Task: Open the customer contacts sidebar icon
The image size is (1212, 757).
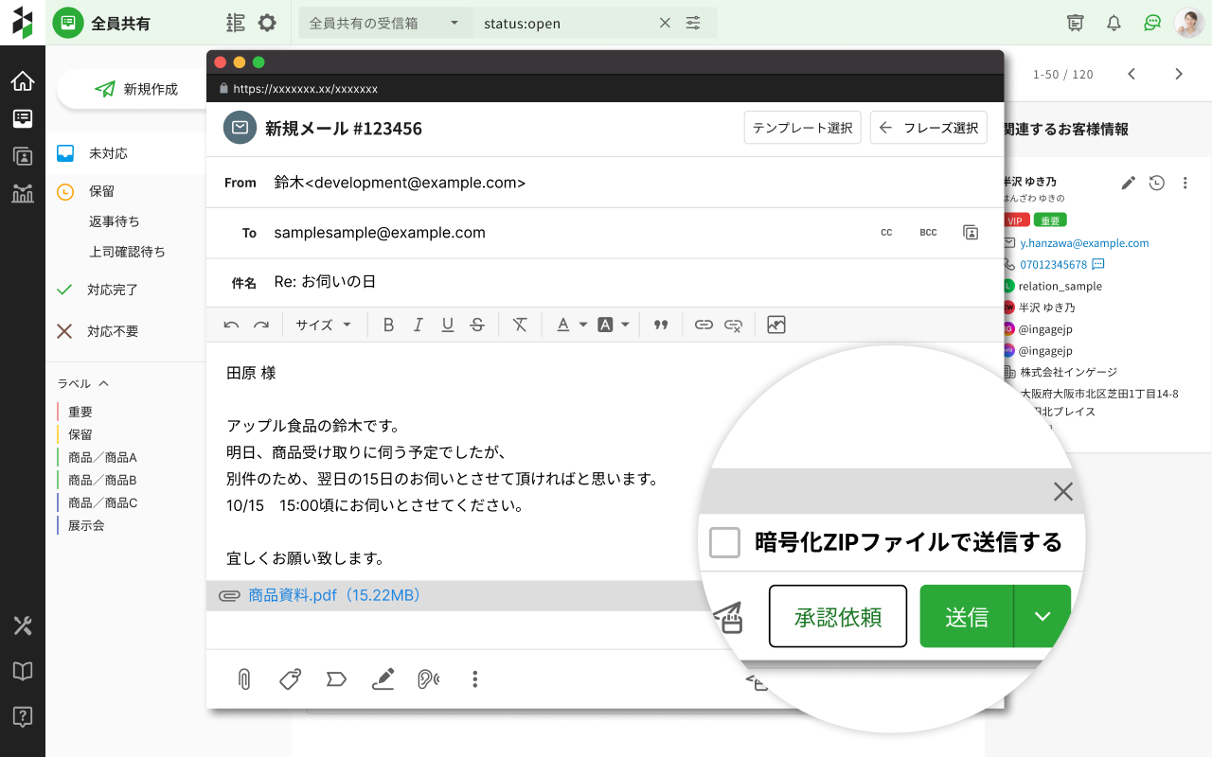Action: coord(23,156)
